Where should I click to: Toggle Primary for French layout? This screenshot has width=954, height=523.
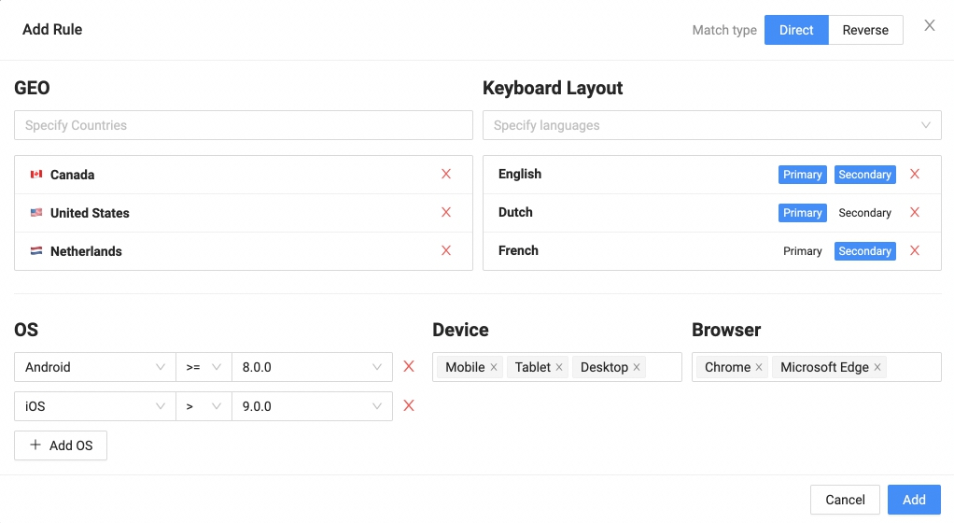click(x=802, y=251)
